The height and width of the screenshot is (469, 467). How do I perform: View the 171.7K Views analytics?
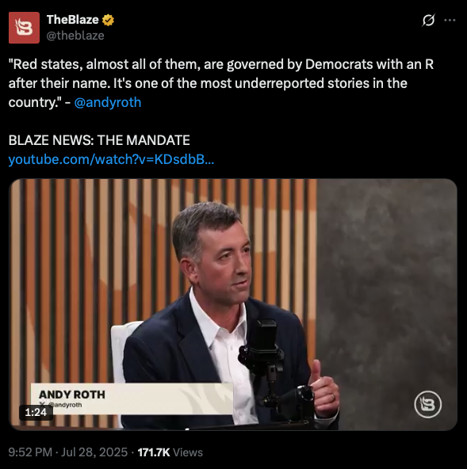tap(170, 452)
